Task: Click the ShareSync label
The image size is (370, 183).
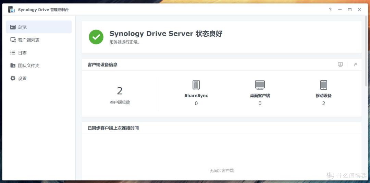Action: (x=196, y=96)
